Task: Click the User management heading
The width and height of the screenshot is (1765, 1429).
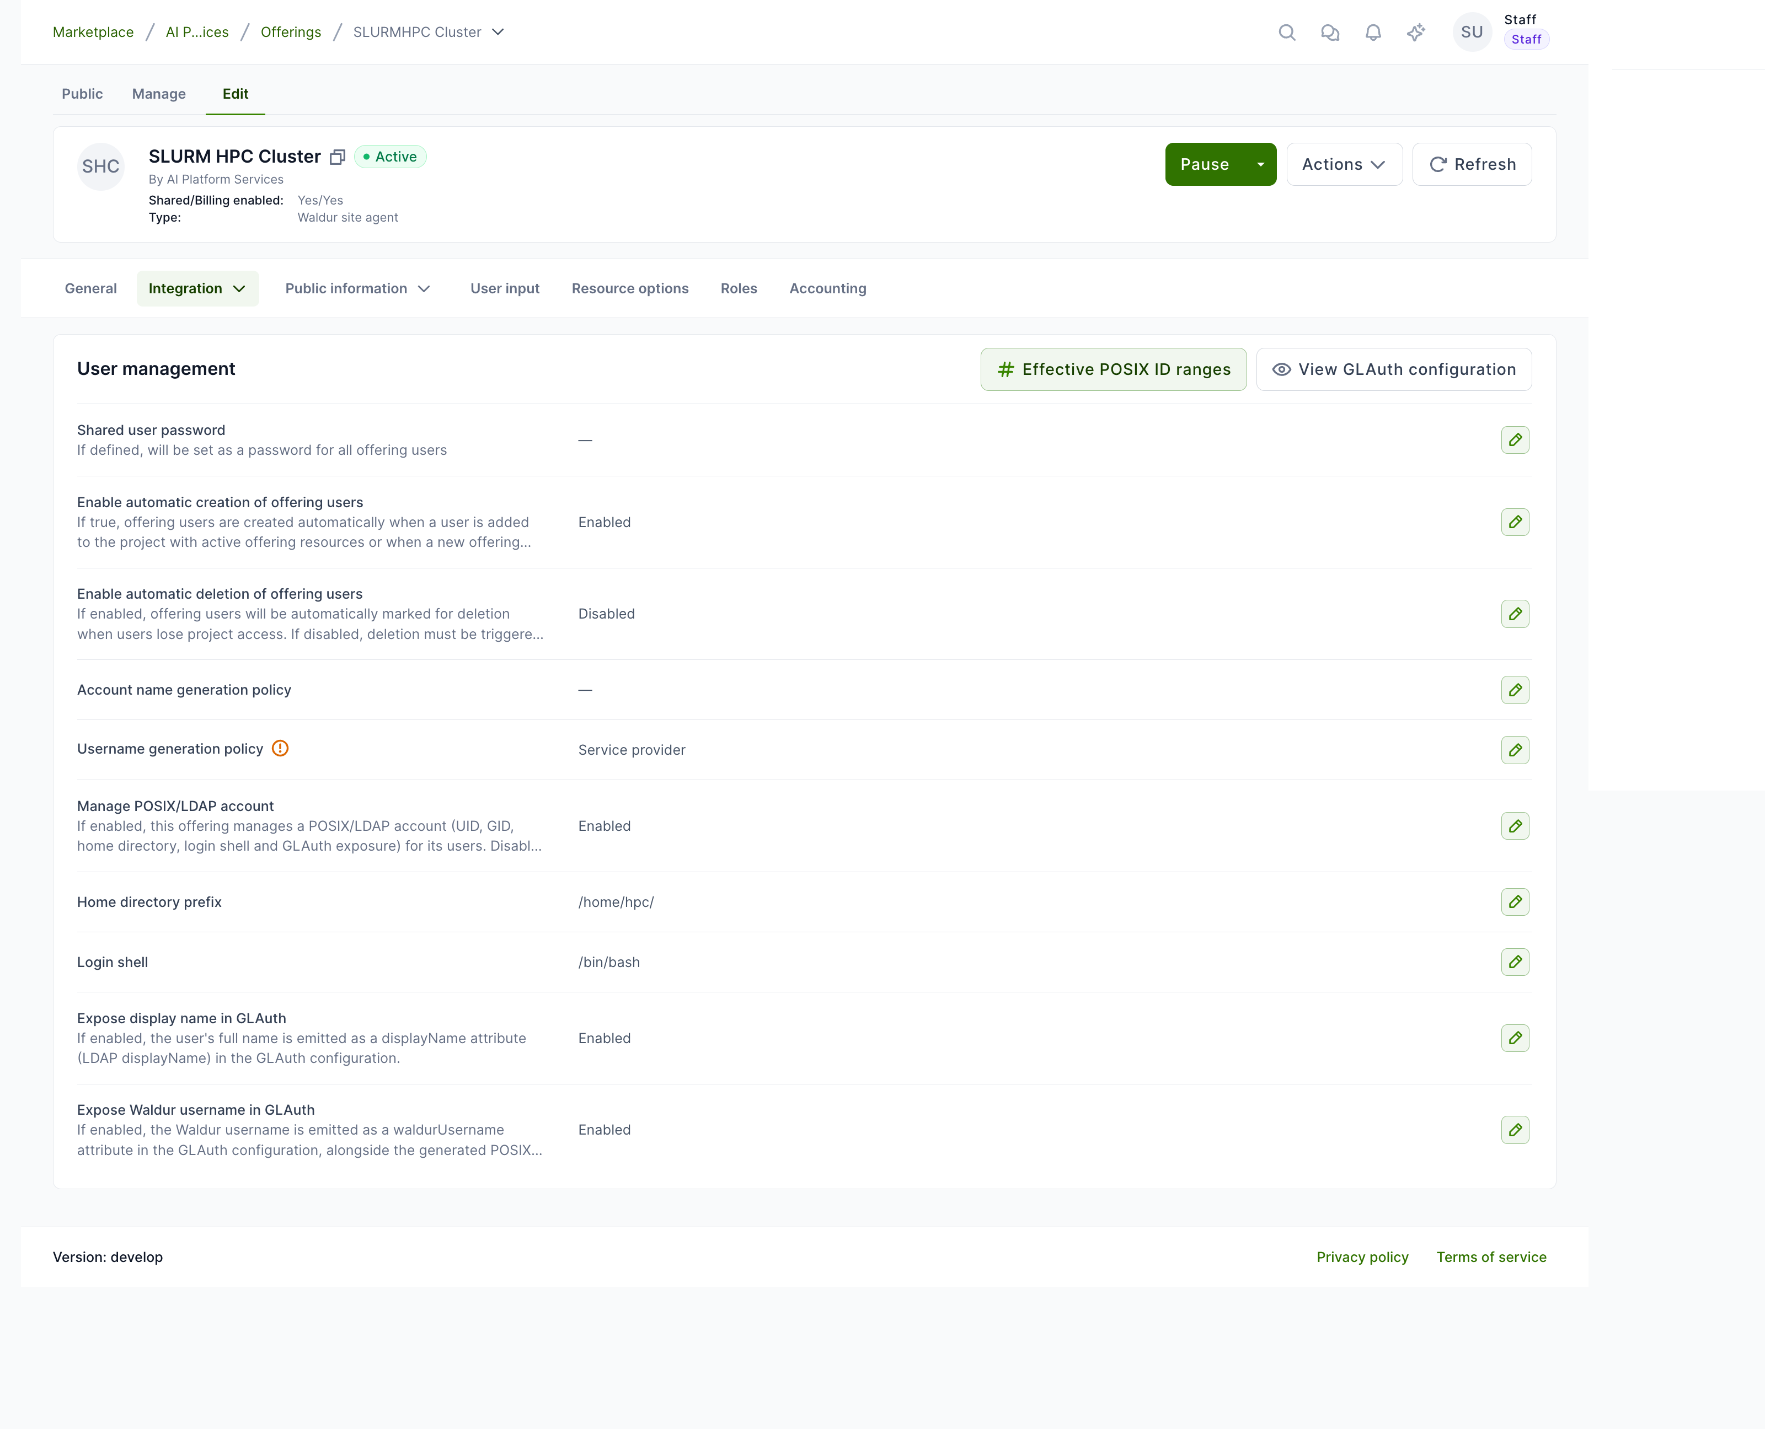Action: point(157,369)
